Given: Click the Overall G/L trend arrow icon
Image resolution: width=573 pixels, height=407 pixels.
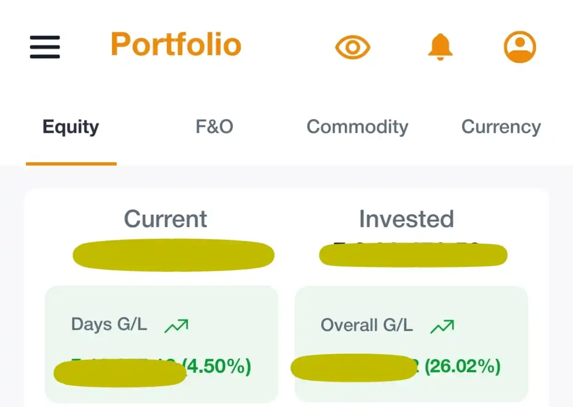Looking at the screenshot, I should click(442, 327).
